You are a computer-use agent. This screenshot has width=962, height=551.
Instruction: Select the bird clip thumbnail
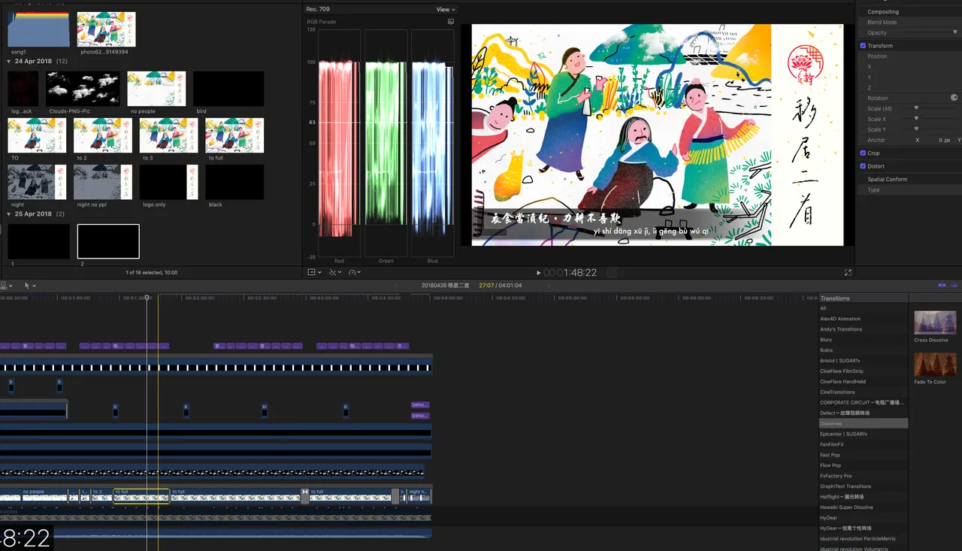pyautogui.click(x=228, y=89)
